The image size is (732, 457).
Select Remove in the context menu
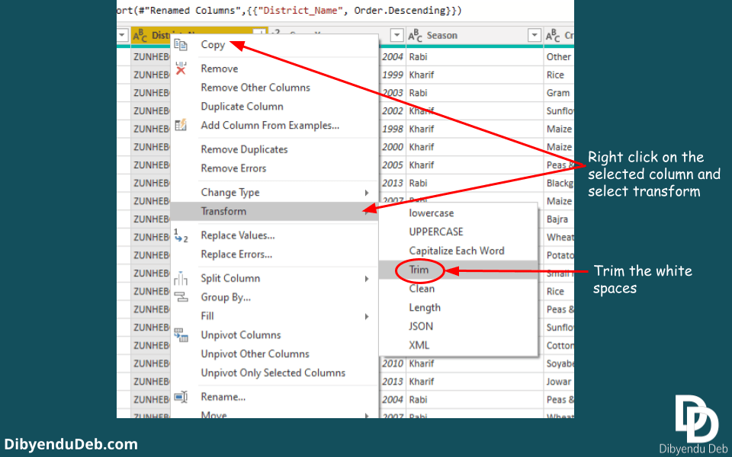click(x=220, y=69)
